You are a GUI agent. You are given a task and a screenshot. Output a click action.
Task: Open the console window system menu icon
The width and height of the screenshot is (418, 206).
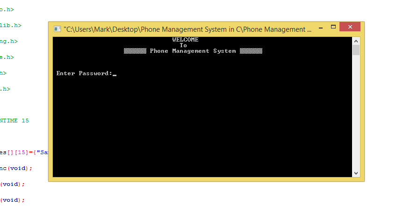point(57,29)
